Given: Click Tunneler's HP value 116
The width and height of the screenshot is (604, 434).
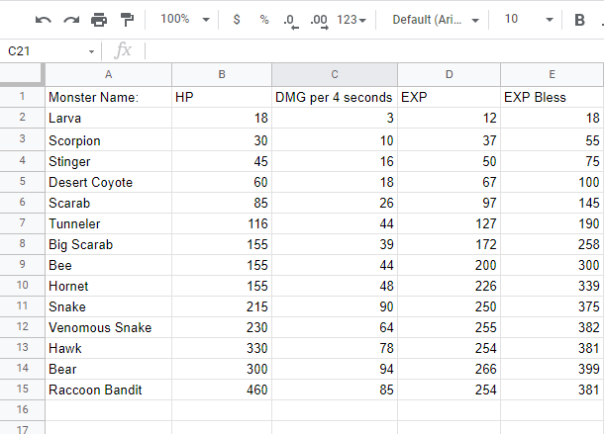Looking at the screenshot, I should pos(222,223).
